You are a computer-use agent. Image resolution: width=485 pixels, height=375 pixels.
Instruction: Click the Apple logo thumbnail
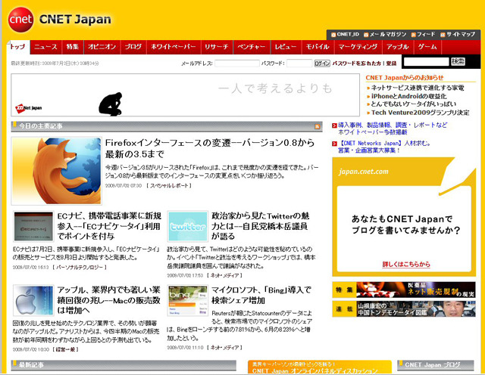click(x=33, y=300)
